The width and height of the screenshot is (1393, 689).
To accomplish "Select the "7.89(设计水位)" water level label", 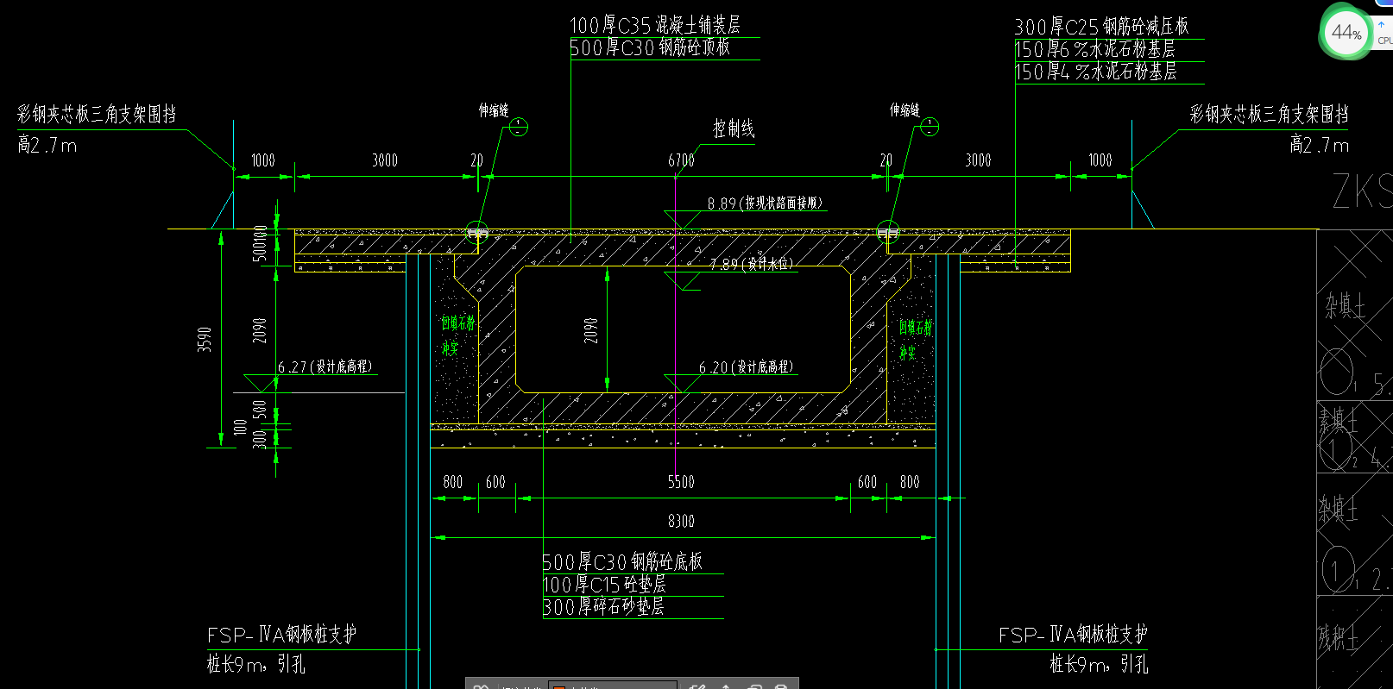I will (x=751, y=264).
